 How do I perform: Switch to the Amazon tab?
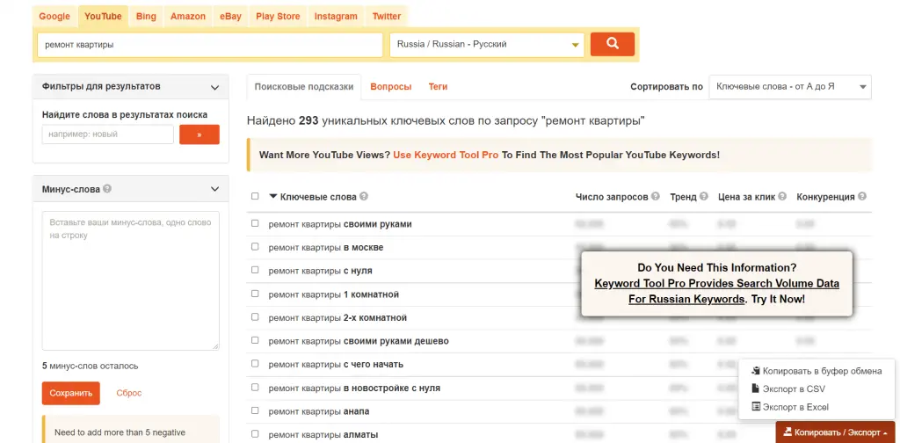tap(188, 16)
